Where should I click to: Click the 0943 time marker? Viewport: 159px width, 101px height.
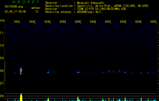tap(48, 22)
